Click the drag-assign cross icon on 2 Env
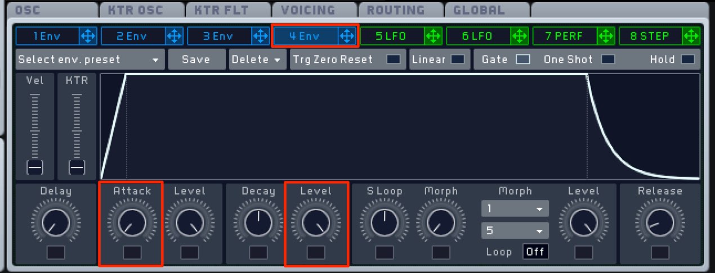This screenshot has height=273, width=715. pos(174,37)
